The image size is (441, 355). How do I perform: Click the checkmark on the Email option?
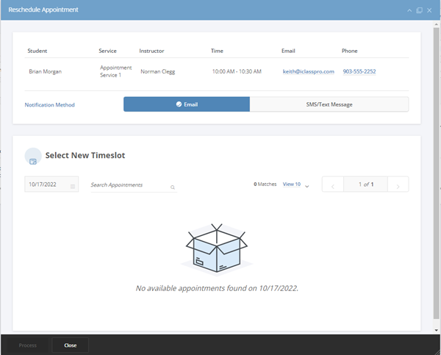coord(179,104)
